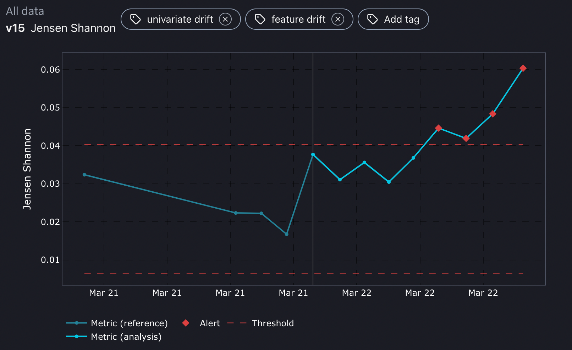The image size is (572, 350).
Task: Click the circled X icon on the univariate drift tag
Action: pyautogui.click(x=225, y=19)
